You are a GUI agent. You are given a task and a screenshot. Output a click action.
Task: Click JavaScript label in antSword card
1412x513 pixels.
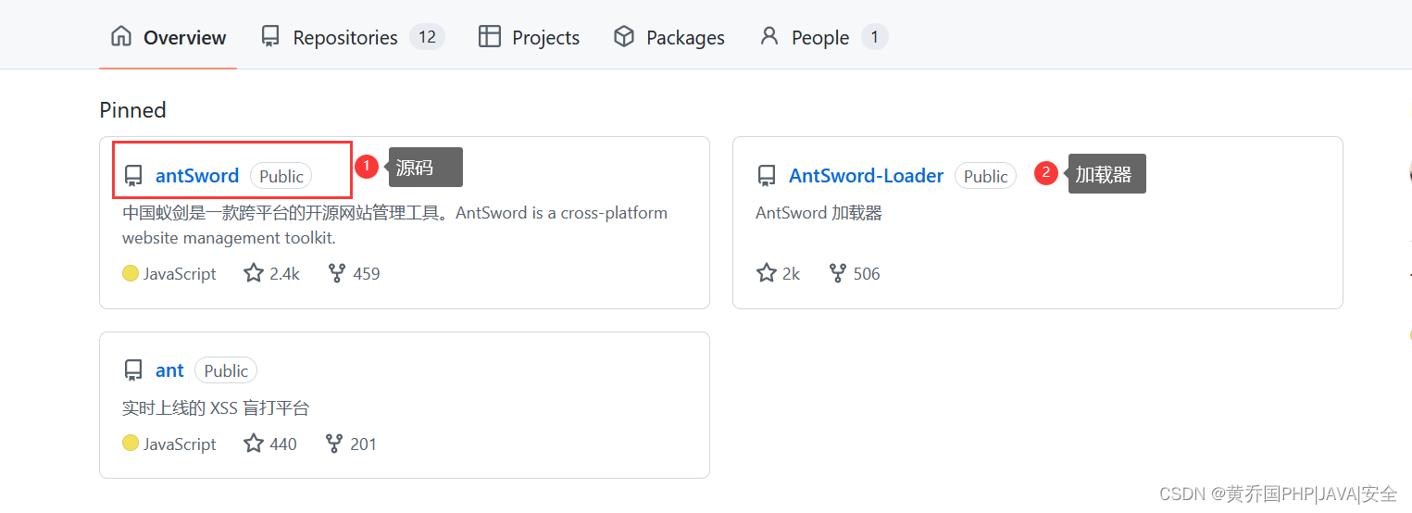pyautogui.click(x=180, y=273)
